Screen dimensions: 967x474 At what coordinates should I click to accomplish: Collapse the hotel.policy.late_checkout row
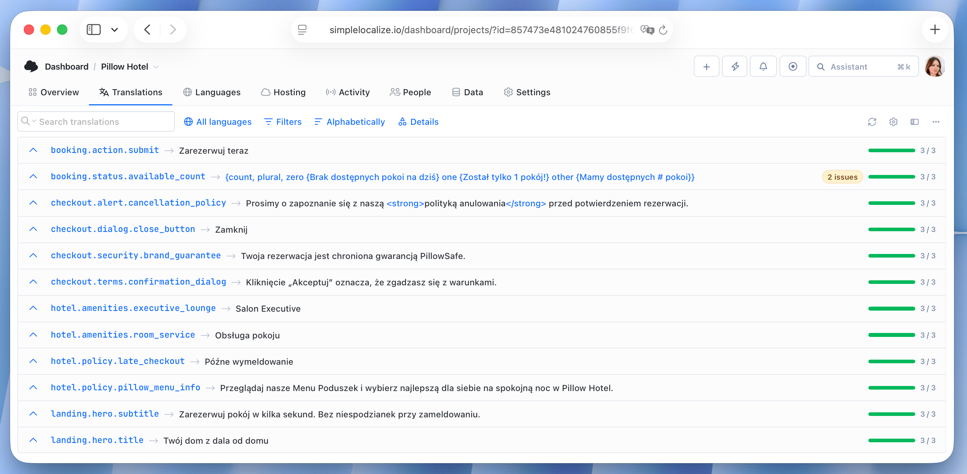click(33, 361)
